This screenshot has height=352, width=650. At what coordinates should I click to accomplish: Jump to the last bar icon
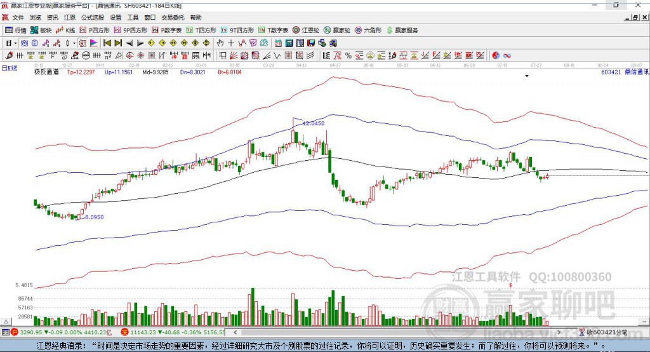point(118,43)
